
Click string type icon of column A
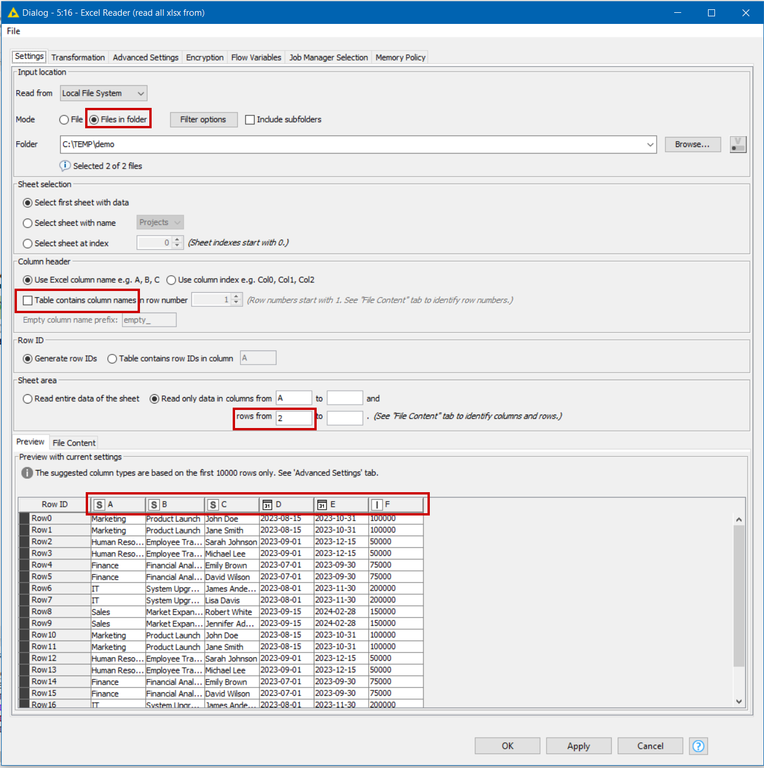pos(100,505)
